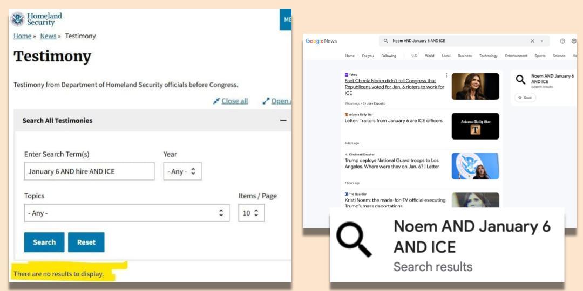
Task: Select the Close all arrows icon
Action: [216, 101]
